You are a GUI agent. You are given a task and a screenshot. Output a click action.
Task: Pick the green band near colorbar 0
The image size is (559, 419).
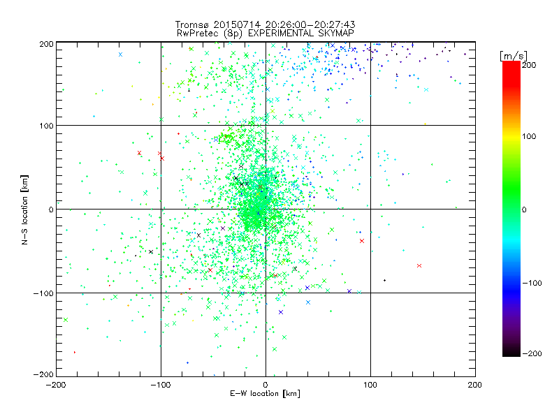511,209
